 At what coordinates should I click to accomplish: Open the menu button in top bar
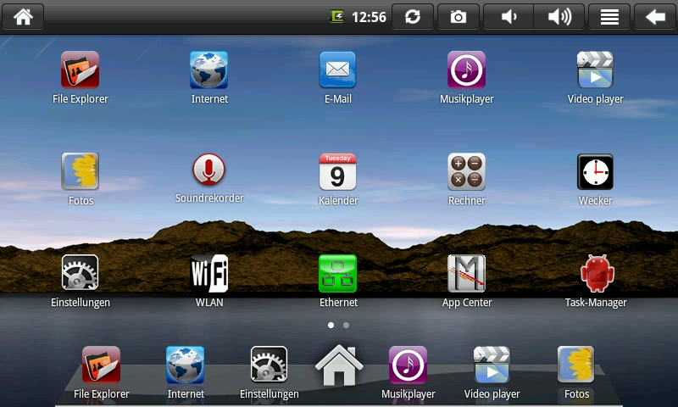pos(609,17)
